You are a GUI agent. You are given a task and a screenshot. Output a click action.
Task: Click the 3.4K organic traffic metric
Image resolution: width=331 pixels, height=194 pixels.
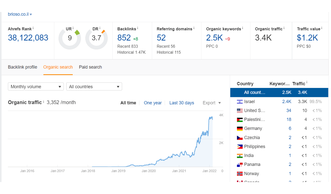pyautogui.click(x=263, y=38)
